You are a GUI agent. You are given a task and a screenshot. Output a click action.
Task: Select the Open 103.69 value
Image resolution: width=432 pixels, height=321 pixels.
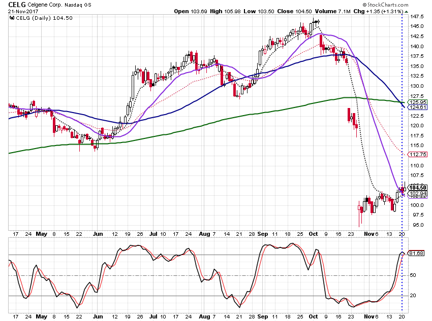coord(191,11)
